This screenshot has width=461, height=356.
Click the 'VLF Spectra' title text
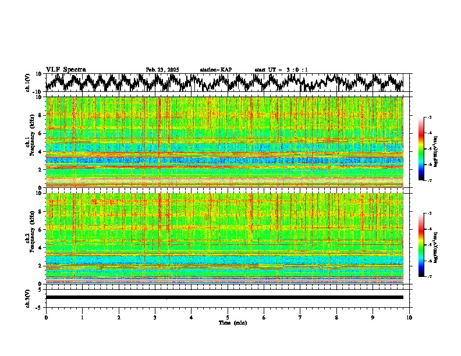click(66, 70)
